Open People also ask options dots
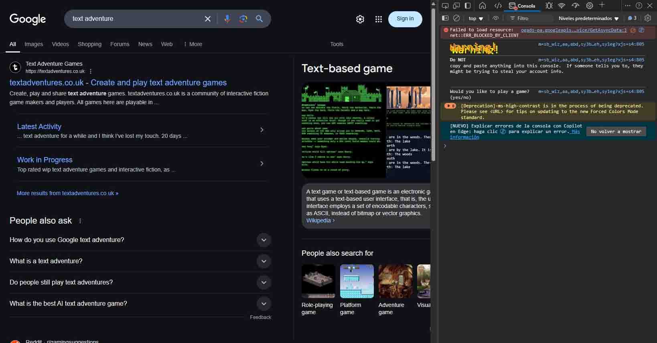This screenshot has height=343, width=657. click(80, 221)
